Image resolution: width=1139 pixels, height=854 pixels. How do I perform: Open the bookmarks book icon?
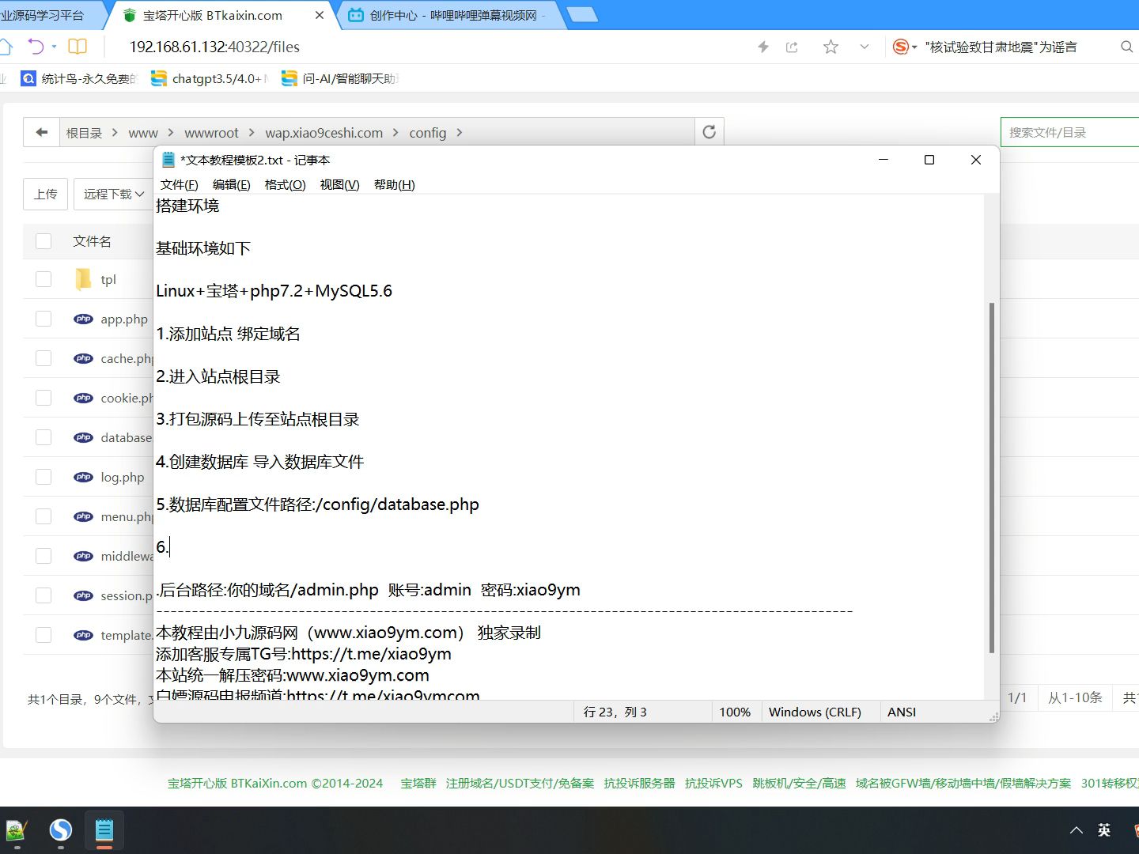[78, 47]
